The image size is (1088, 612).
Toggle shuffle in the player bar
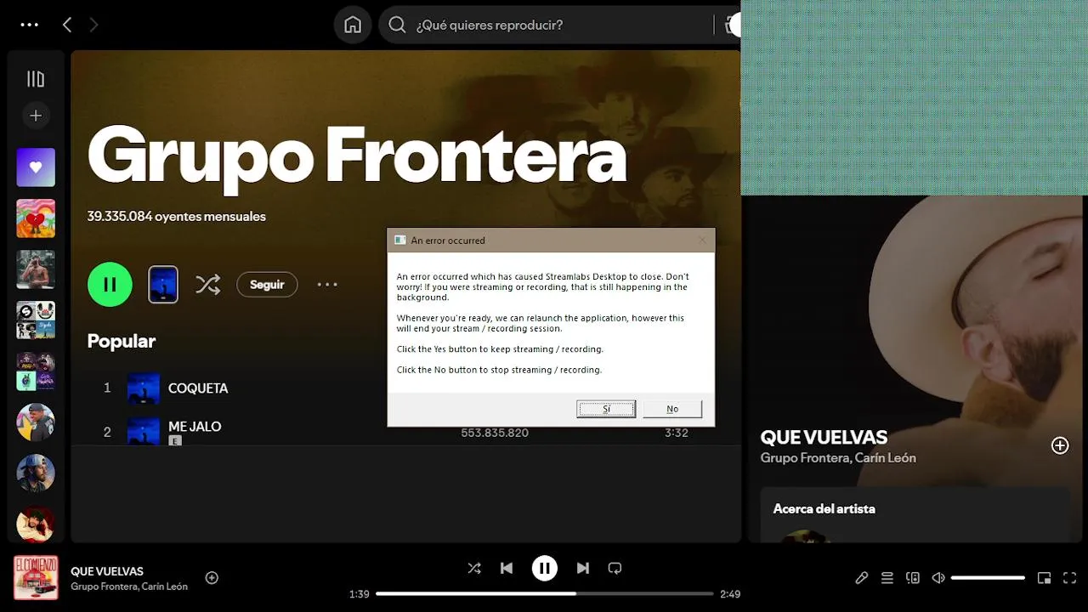474,568
